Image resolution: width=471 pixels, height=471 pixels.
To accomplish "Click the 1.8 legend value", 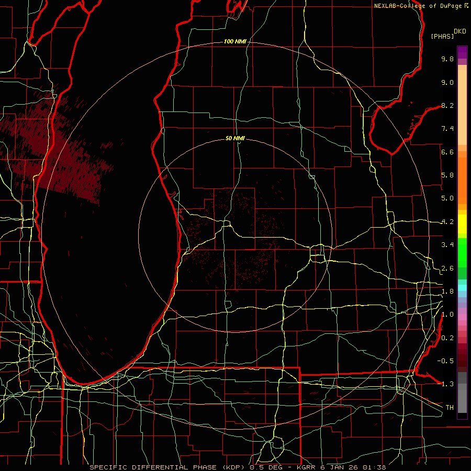I will point(447,291).
